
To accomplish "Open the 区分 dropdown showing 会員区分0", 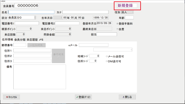I will (22, 18).
